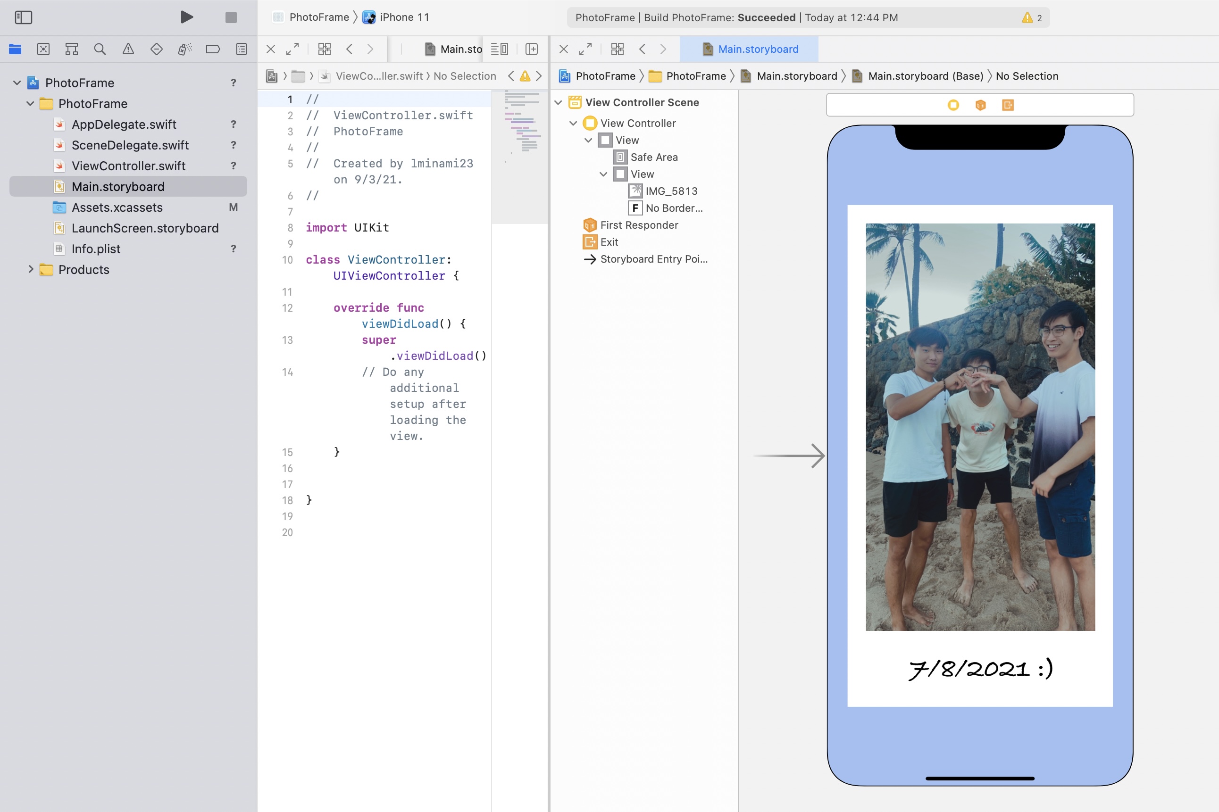Open related items grid in left editor
Viewport: 1219px width, 812px height.
[324, 49]
